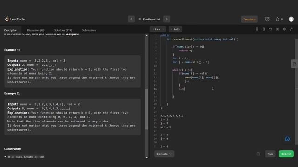This screenshot has width=298, height=167.
Task: Click the 'Example 1:' heading
Action: click(12, 50)
